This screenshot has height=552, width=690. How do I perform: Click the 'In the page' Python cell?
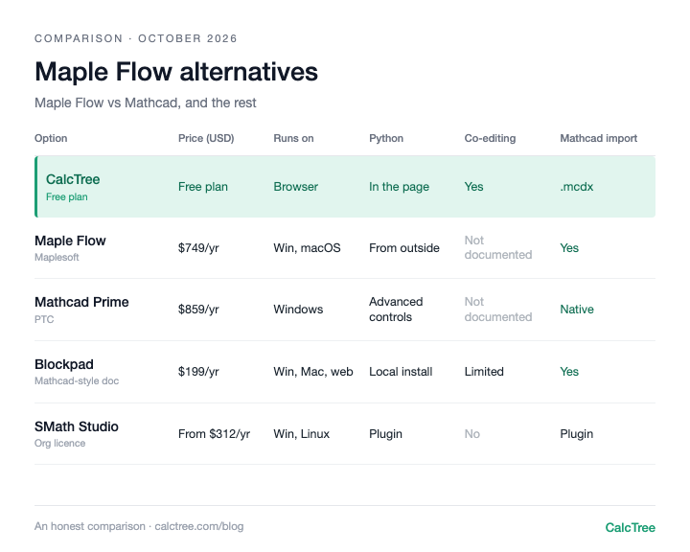pyautogui.click(x=399, y=187)
